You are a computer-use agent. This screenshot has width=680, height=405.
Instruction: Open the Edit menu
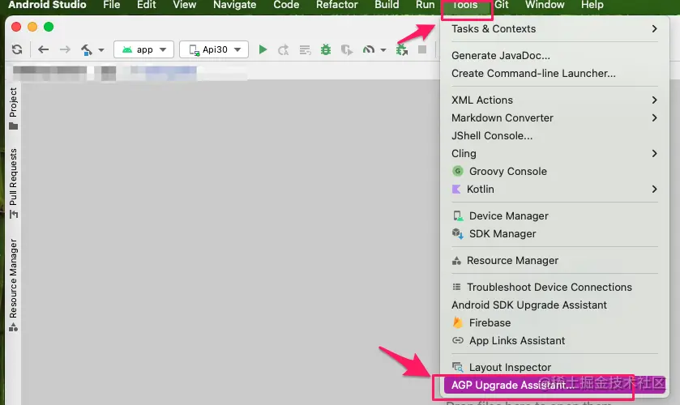[146, 5]
